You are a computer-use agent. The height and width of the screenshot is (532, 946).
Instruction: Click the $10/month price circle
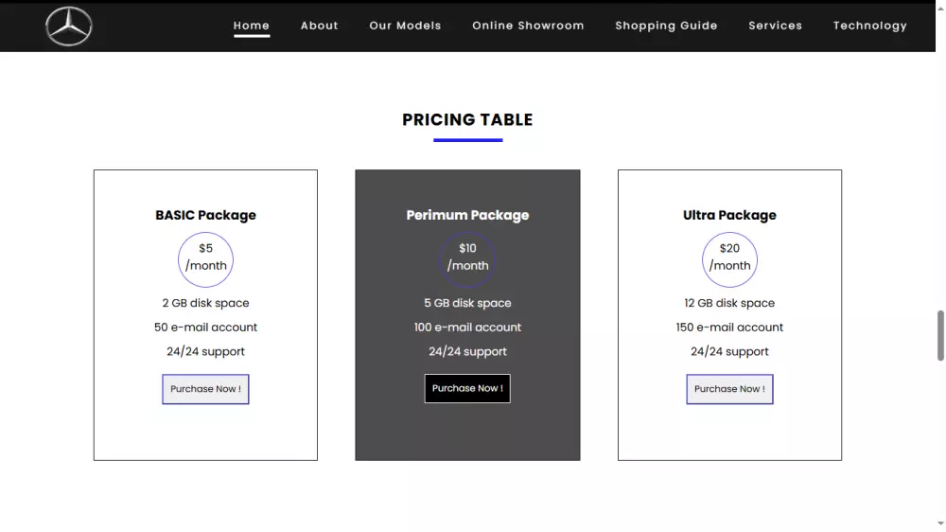pos(467,257)
